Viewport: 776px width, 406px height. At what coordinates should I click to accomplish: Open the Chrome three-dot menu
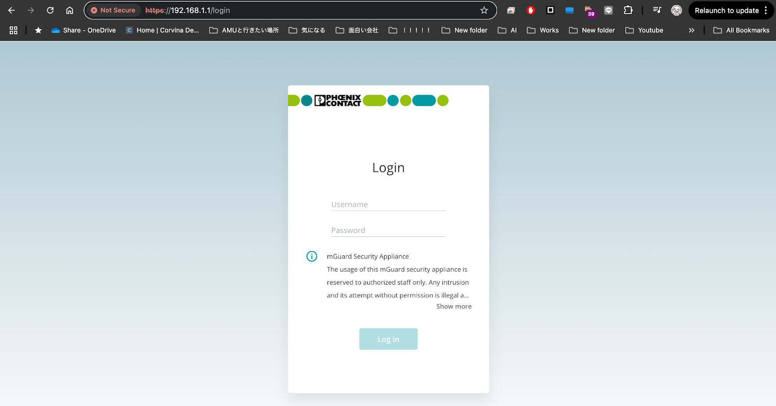pyautogui.click(x=766, y=10)
